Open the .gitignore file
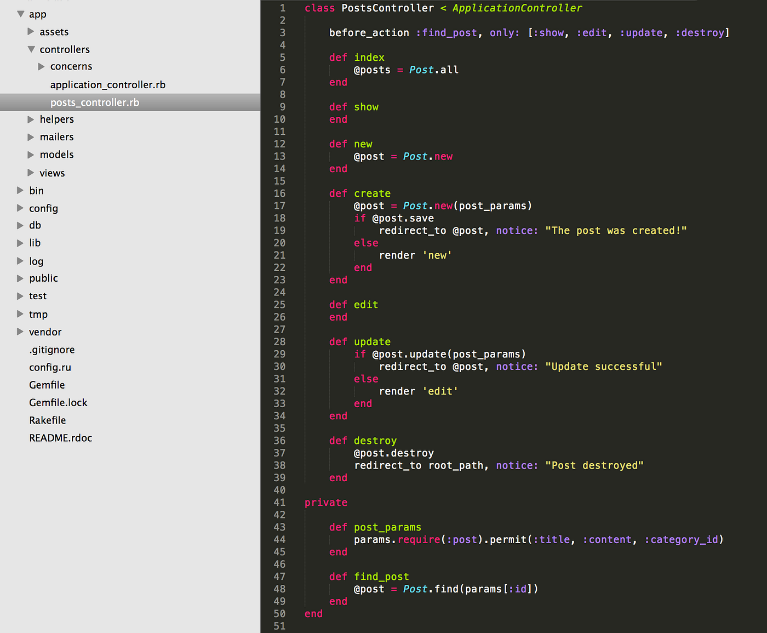The width and height of the screenshot is (767, 633). point(52,350)
